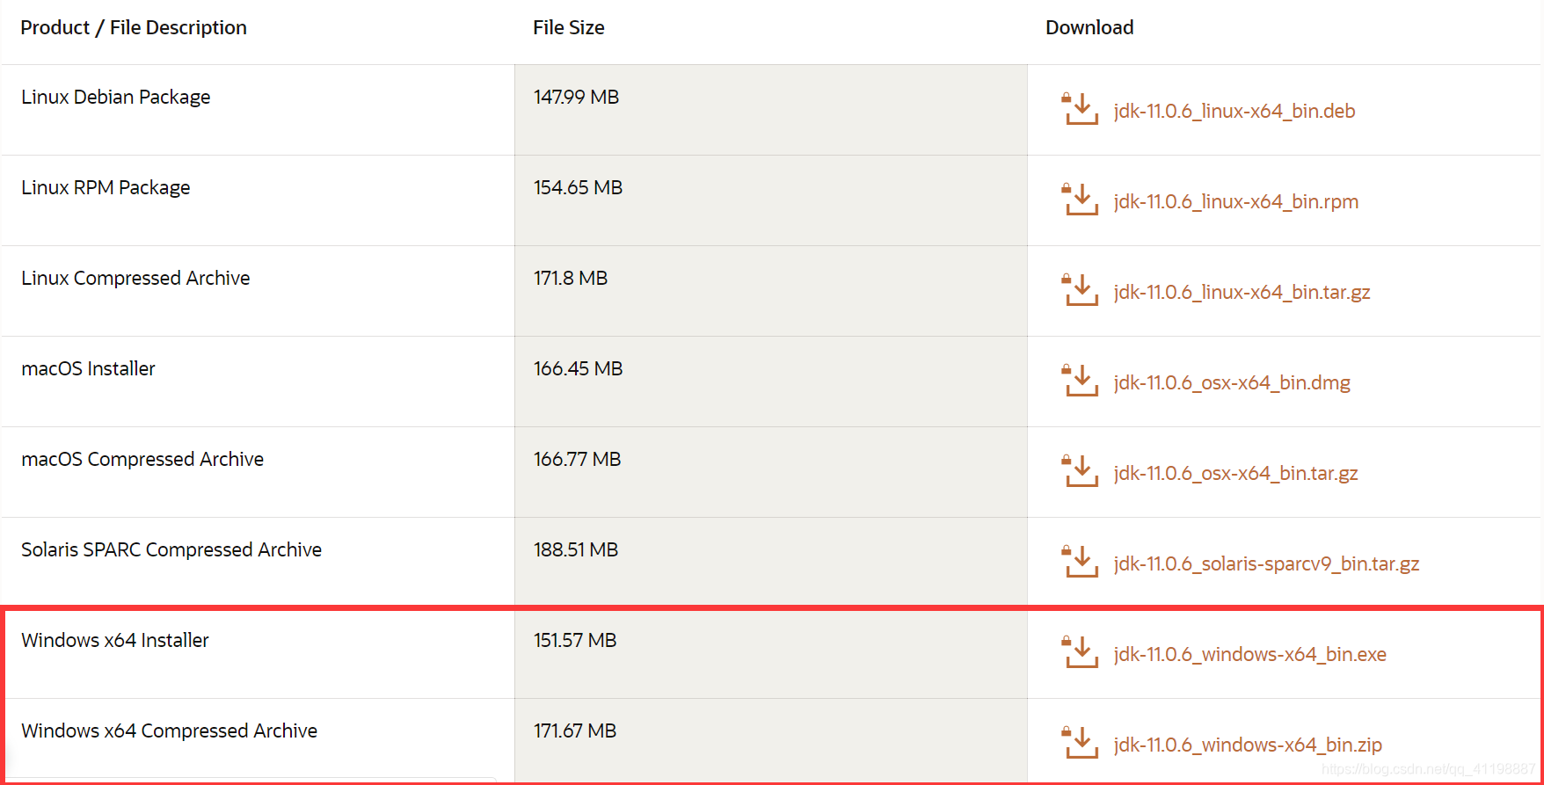Click download icon for windows-x64_bin.zip
This screenshot has height=785, width=1544.
pyautogui.click(x=1080, y=744)
